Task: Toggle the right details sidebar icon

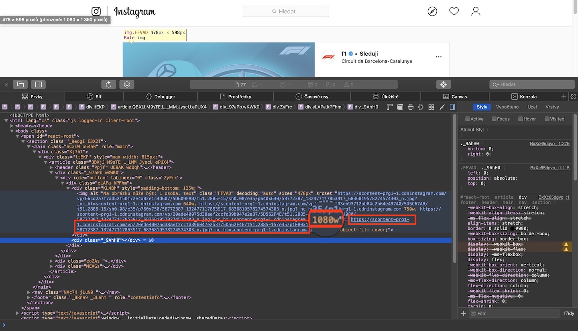Action: click(x=452, y=107)
